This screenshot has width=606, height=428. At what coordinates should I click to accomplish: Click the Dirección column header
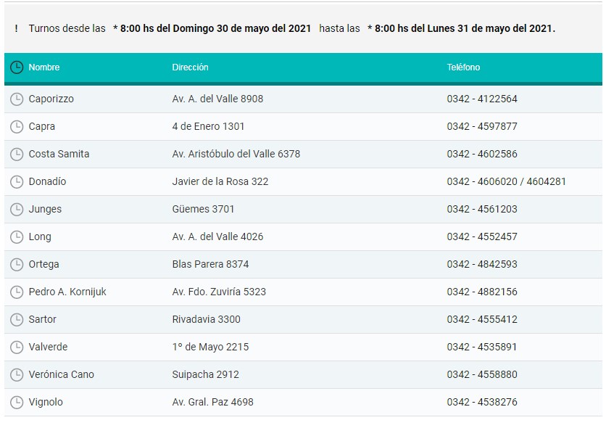[x=190, y=67]
